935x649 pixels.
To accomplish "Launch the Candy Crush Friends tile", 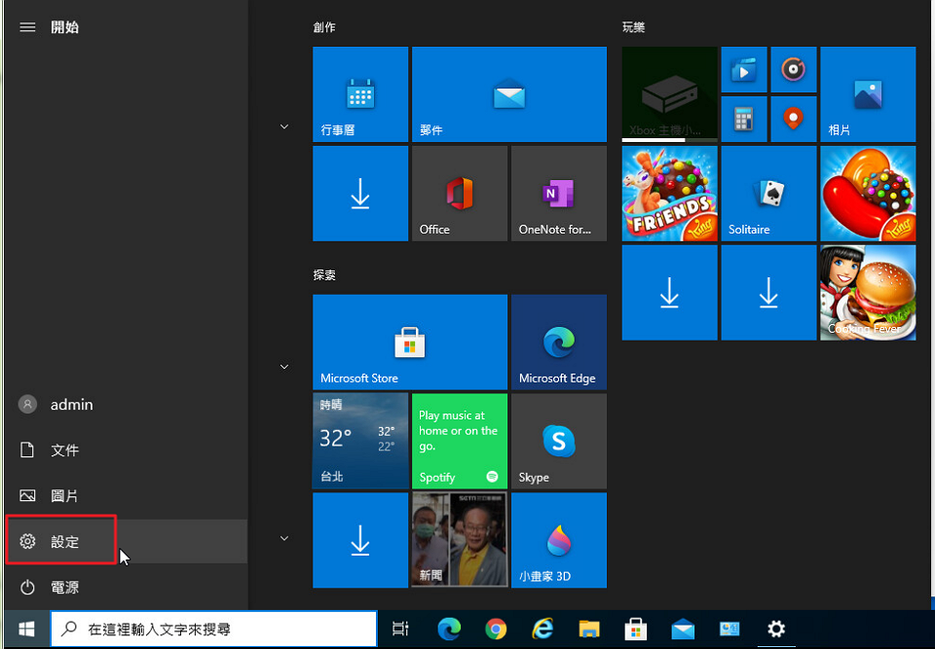I will point(670,194).
